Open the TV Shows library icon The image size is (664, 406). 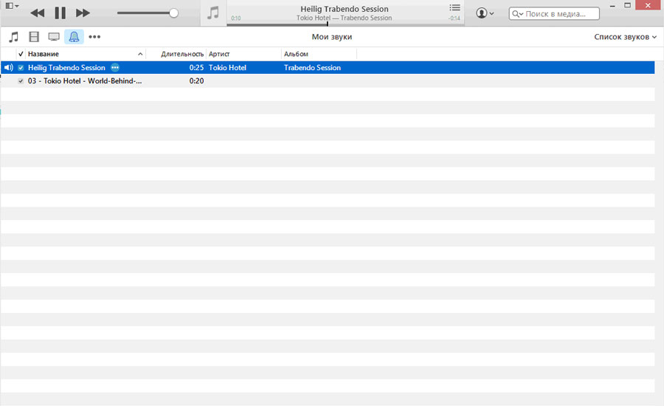coord(54,37)
